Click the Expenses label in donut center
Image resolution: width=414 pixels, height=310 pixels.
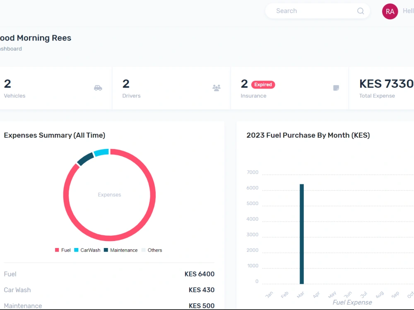coord(109,195)
